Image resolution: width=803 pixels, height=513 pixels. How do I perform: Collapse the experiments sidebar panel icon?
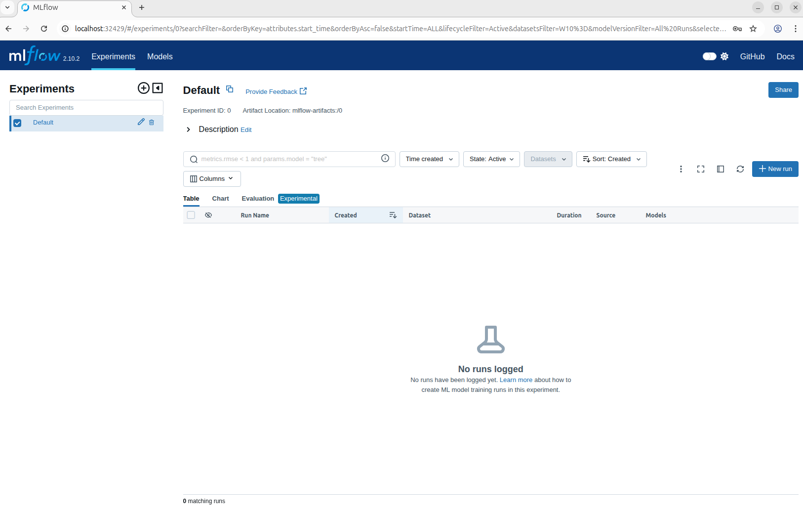pos(158,88)
